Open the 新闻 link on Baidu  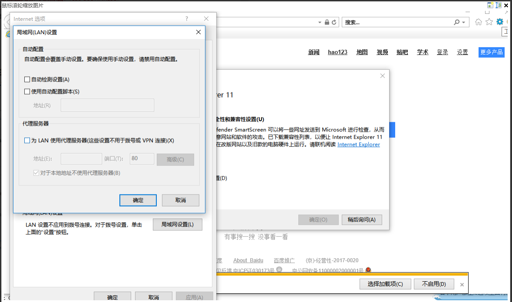(x=314, y=52)
